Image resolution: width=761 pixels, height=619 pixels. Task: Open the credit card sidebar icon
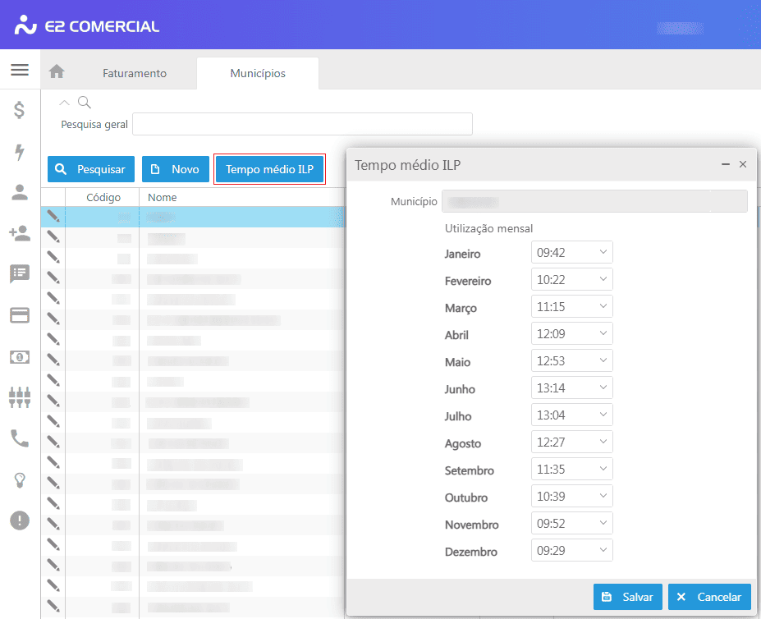(x=20, y=315)
